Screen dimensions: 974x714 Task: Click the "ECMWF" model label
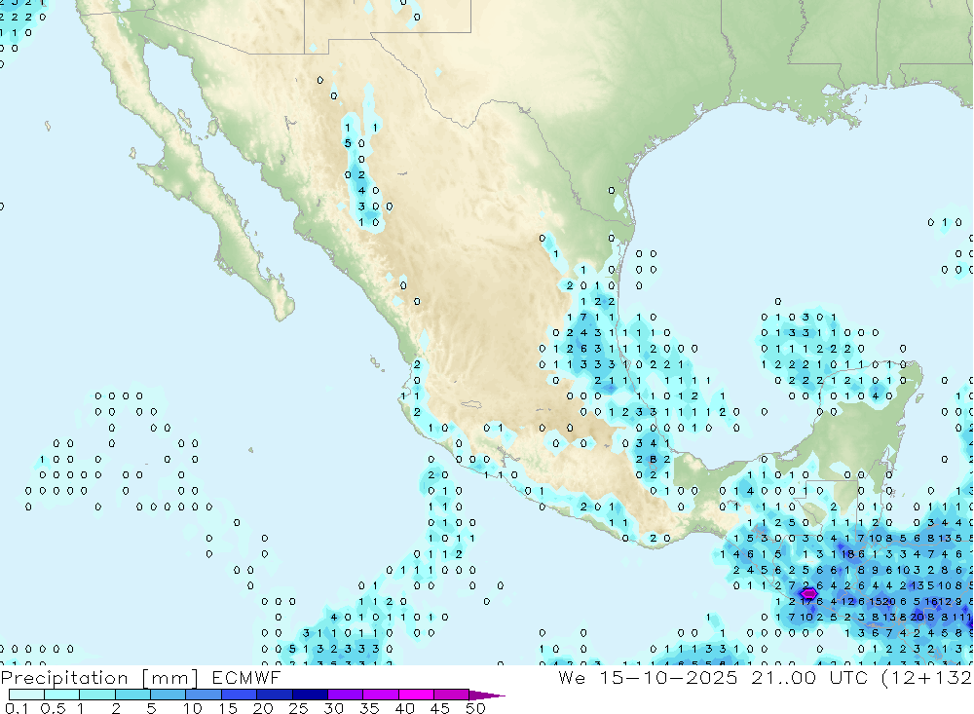tap(246, 677)
